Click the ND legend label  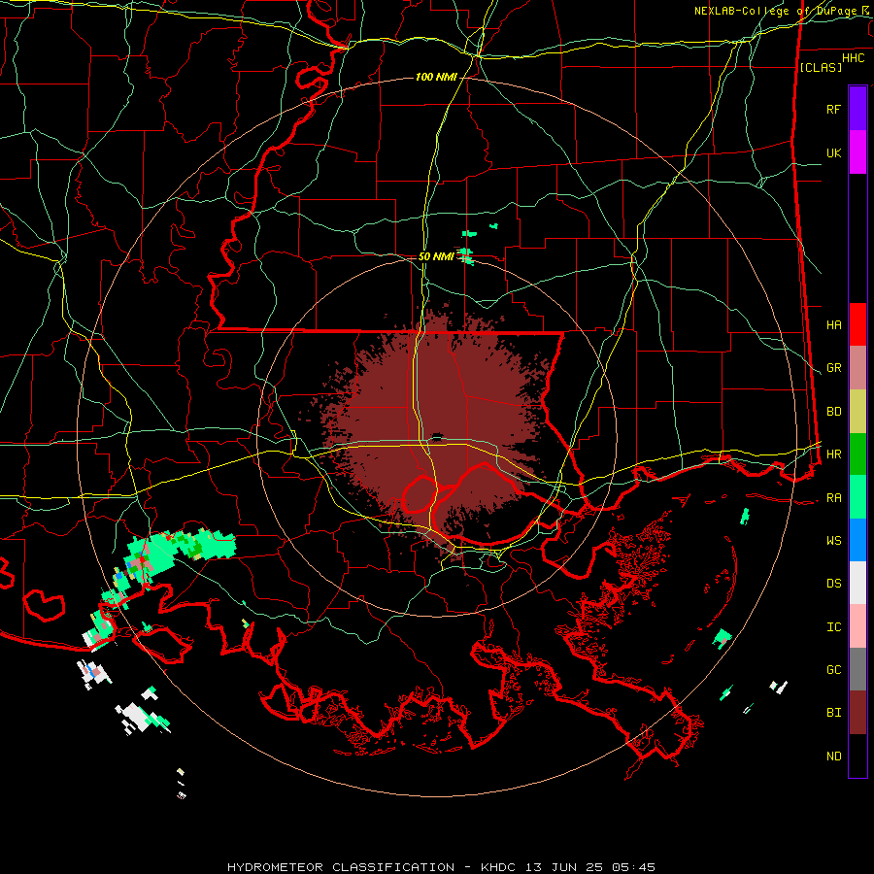click(x=833, y=756)
